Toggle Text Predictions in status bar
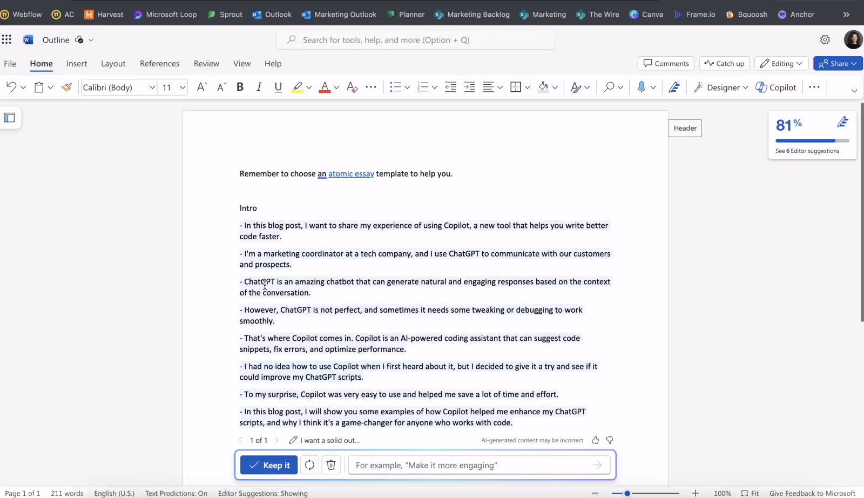This screenshot has height=498, width=864. click(x=176, y=493)
